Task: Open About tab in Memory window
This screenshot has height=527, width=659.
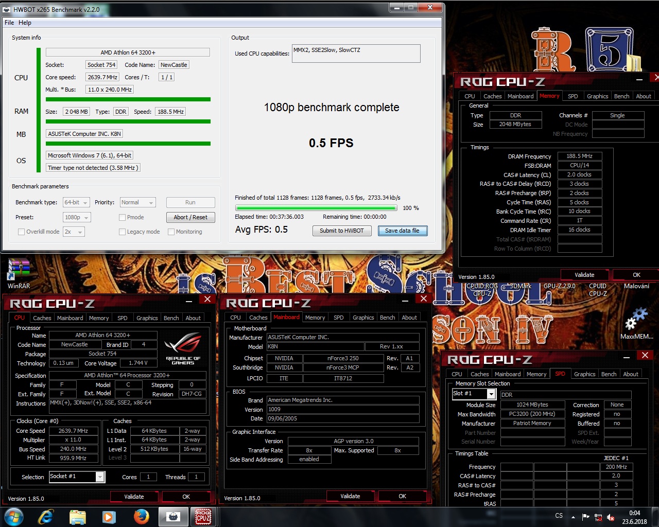Action: pos(643,96)
